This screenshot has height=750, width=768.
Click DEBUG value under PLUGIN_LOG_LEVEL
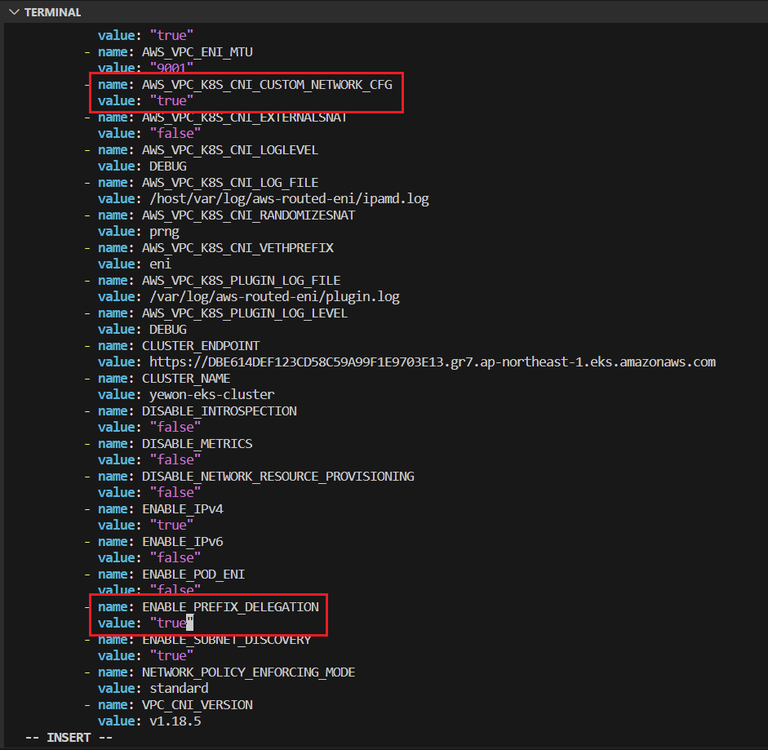pyautogui.click(x=168, y=329)
